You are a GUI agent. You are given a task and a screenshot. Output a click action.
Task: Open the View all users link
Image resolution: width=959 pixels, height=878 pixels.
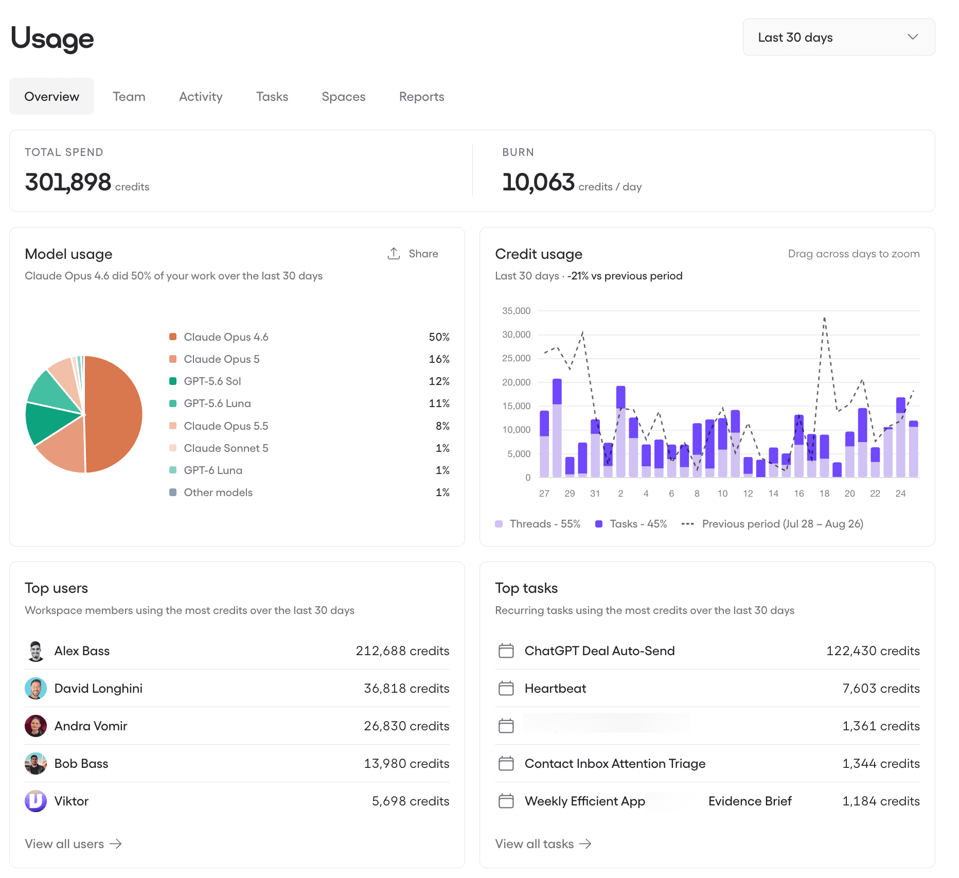73,844
